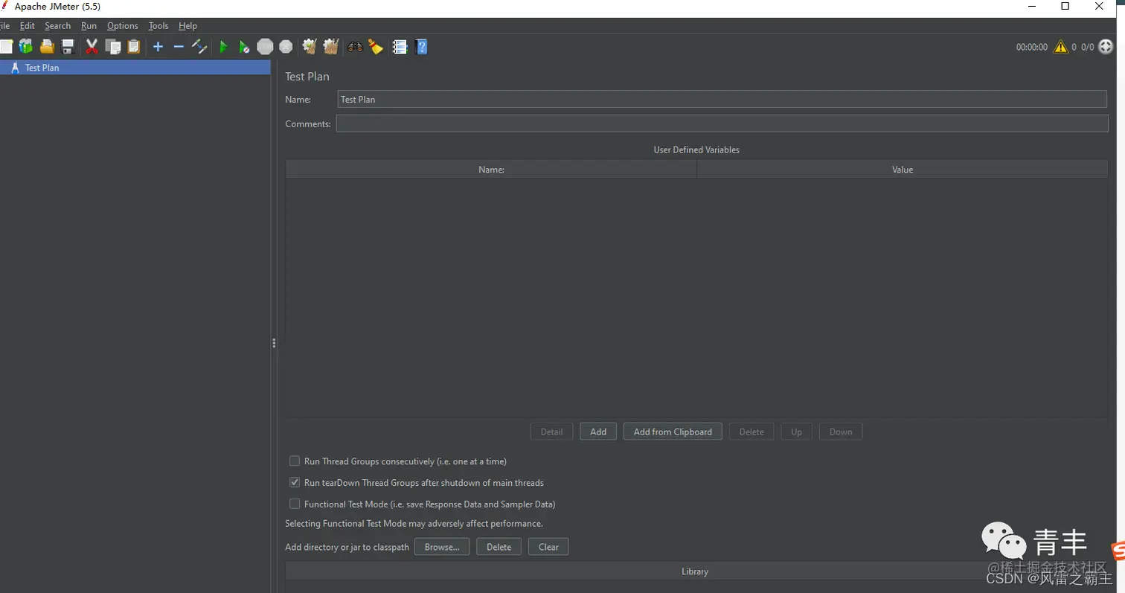Click the Browse... classpath button
This screenshot has width=1125, height=593.
(x=442, y=547)
